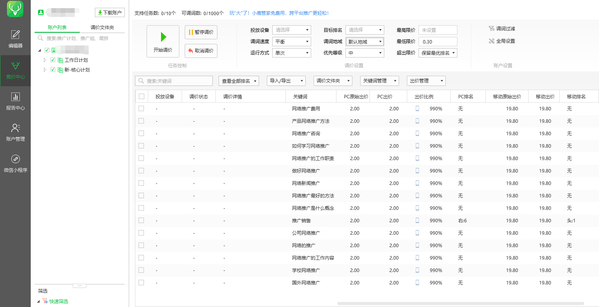Click the green deer app logo
This screenshot has width=599, height=307.
[15, 9]
